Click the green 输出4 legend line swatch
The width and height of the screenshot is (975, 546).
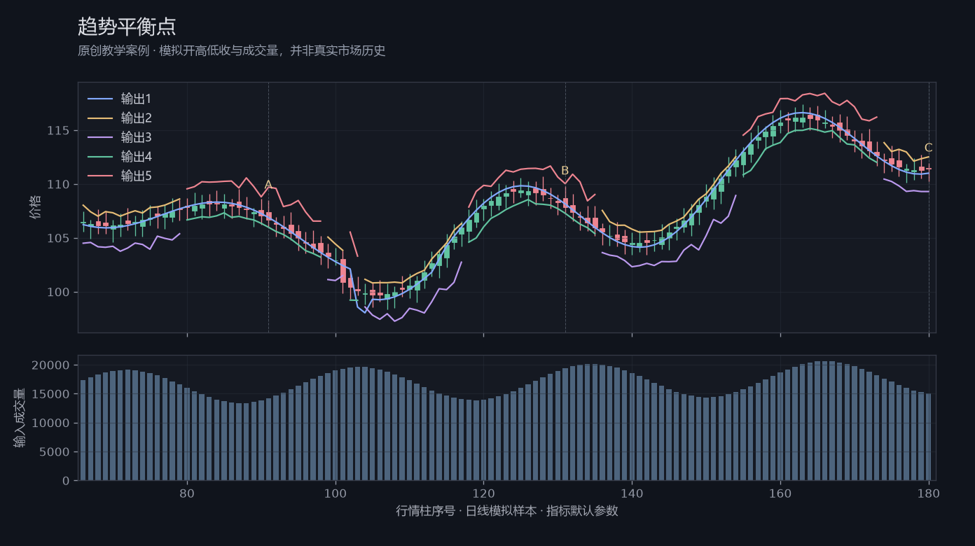(99, 157)
